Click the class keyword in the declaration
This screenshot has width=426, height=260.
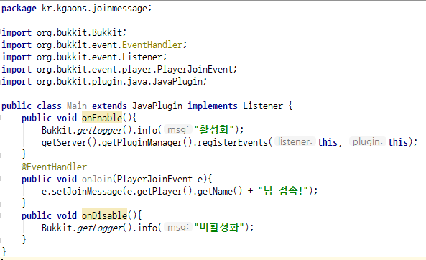(x=49, y=106)
